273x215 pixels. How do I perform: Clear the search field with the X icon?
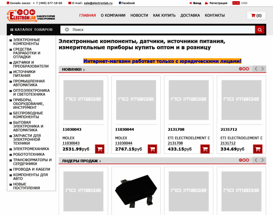pos(67,29)
